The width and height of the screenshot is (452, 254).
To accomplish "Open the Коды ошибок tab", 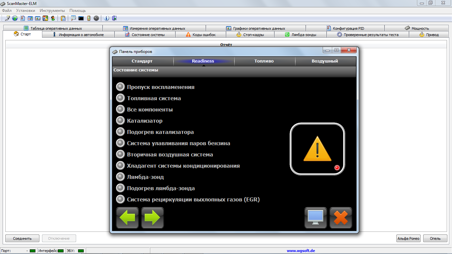I will pos(201,35).
